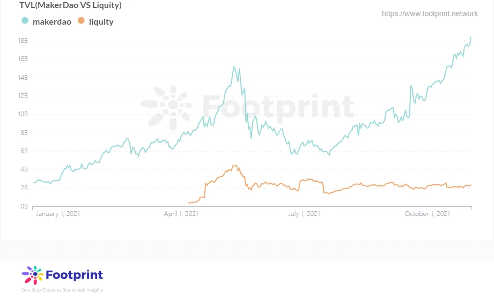Click the teal makerdao legend dot
The image size is (494, 298).
tap(25, 21)
